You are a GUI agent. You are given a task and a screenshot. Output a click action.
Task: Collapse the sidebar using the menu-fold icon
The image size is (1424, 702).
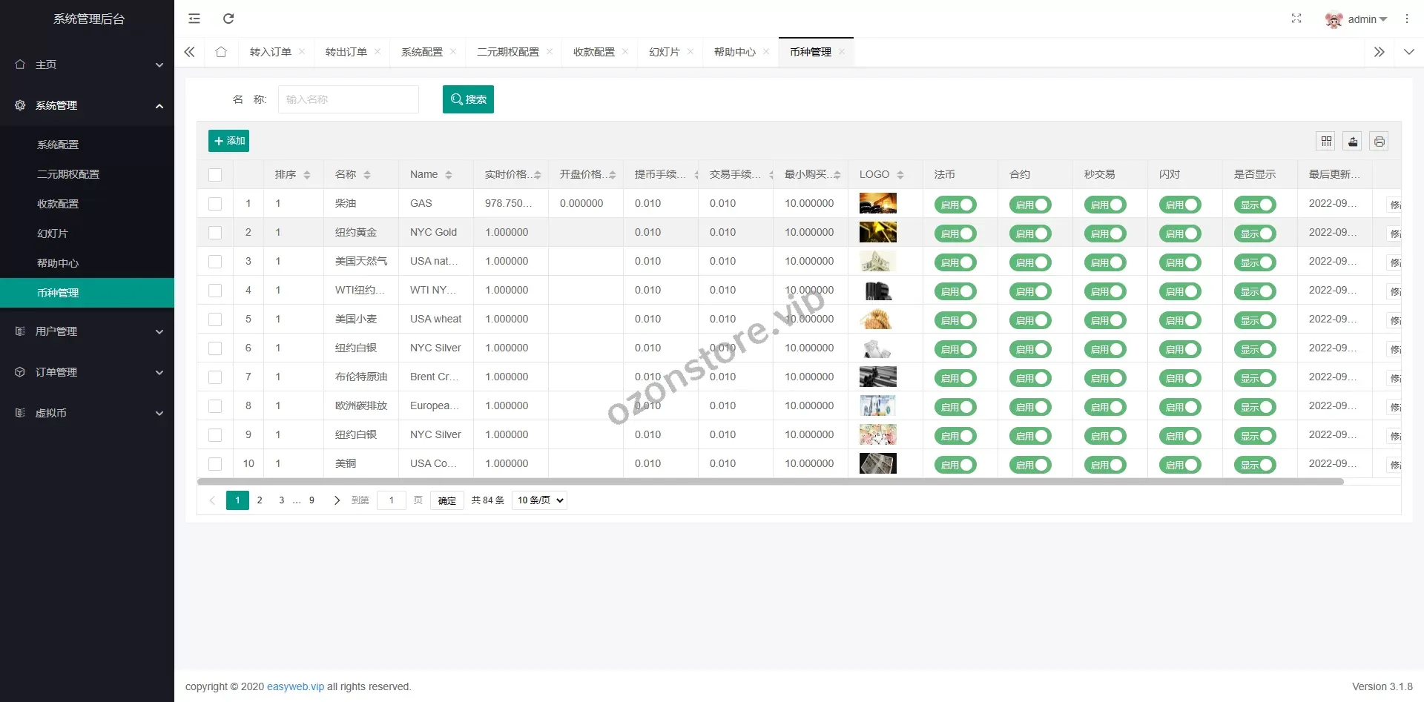pos(194,19)
